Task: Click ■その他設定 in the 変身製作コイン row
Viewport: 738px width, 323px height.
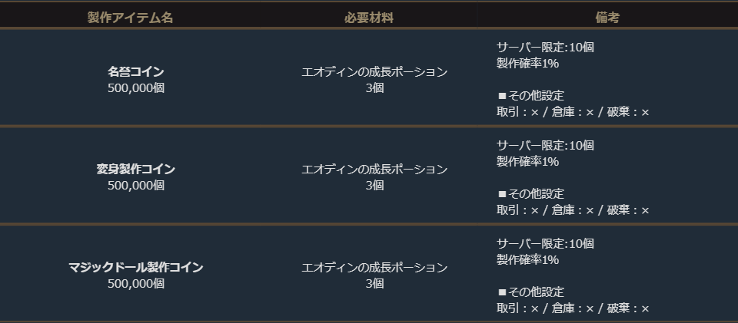Action: coord(530,193)
